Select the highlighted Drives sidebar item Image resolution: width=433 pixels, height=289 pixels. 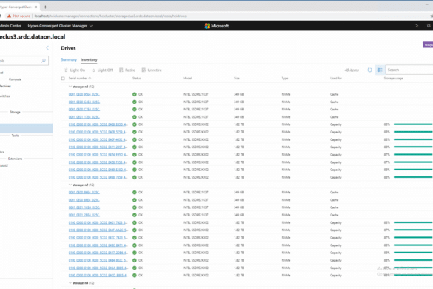[26, 129]
